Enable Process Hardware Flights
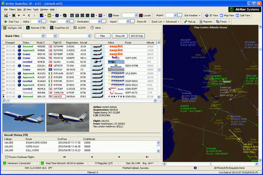The height and width of the screenshot is (175, 263). point(6,156)
